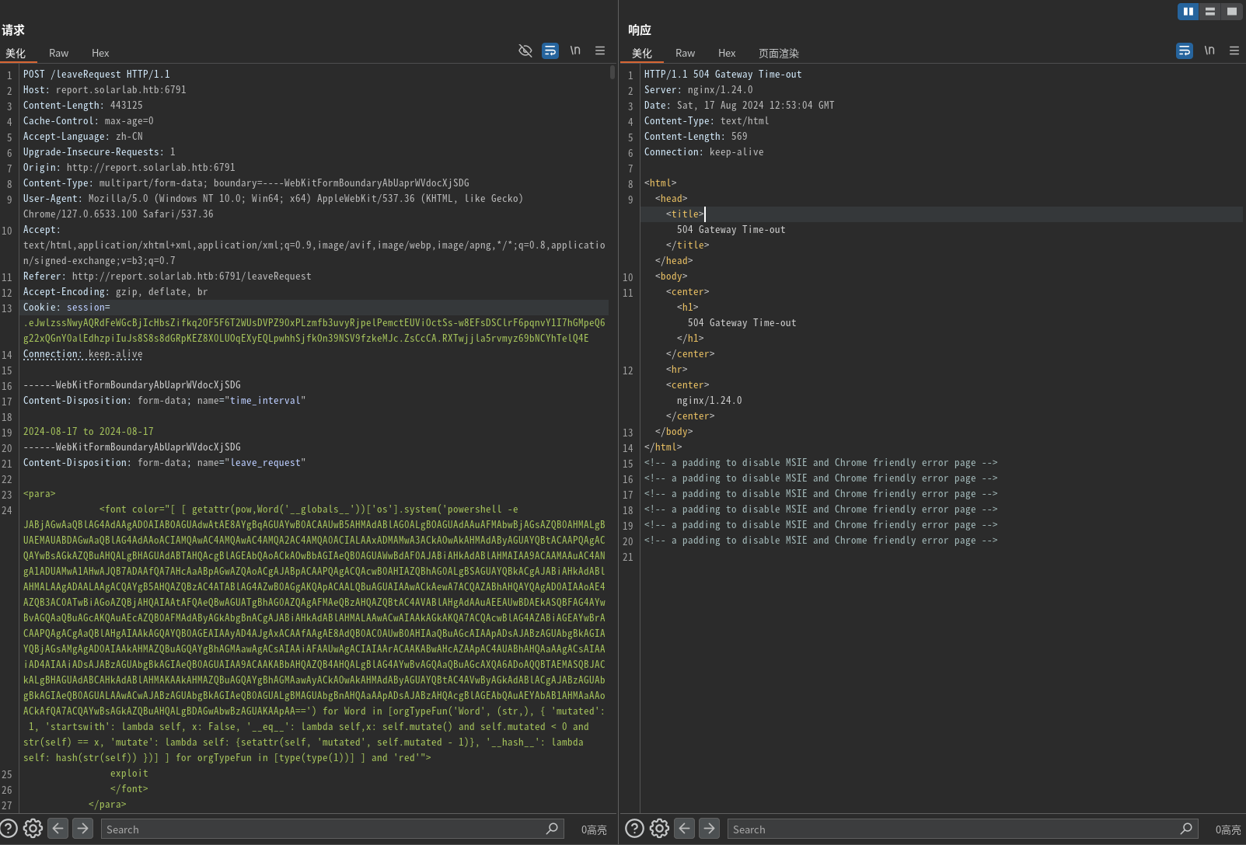Click the closing </html> tag line
The height and width of the screenshot is (845, 1246).
(x=663, y=447)
